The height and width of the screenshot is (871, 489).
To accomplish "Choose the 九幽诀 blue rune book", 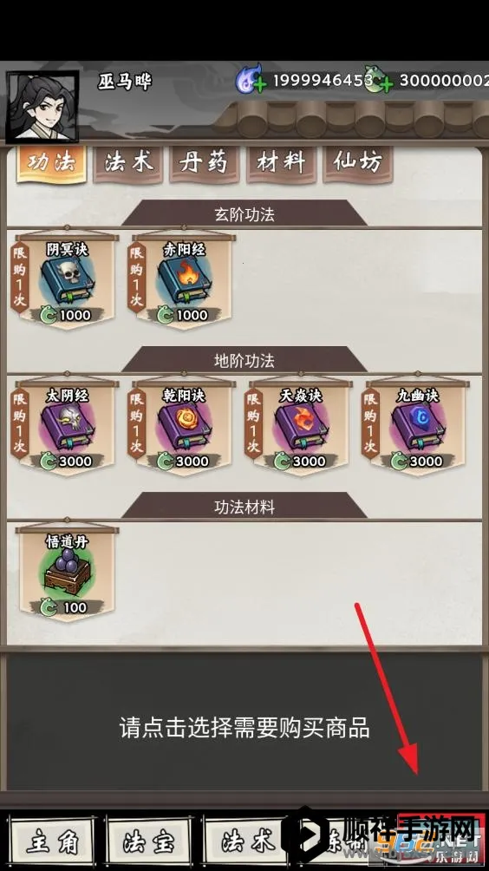I will pyautogui.click(x=416, y=427).
